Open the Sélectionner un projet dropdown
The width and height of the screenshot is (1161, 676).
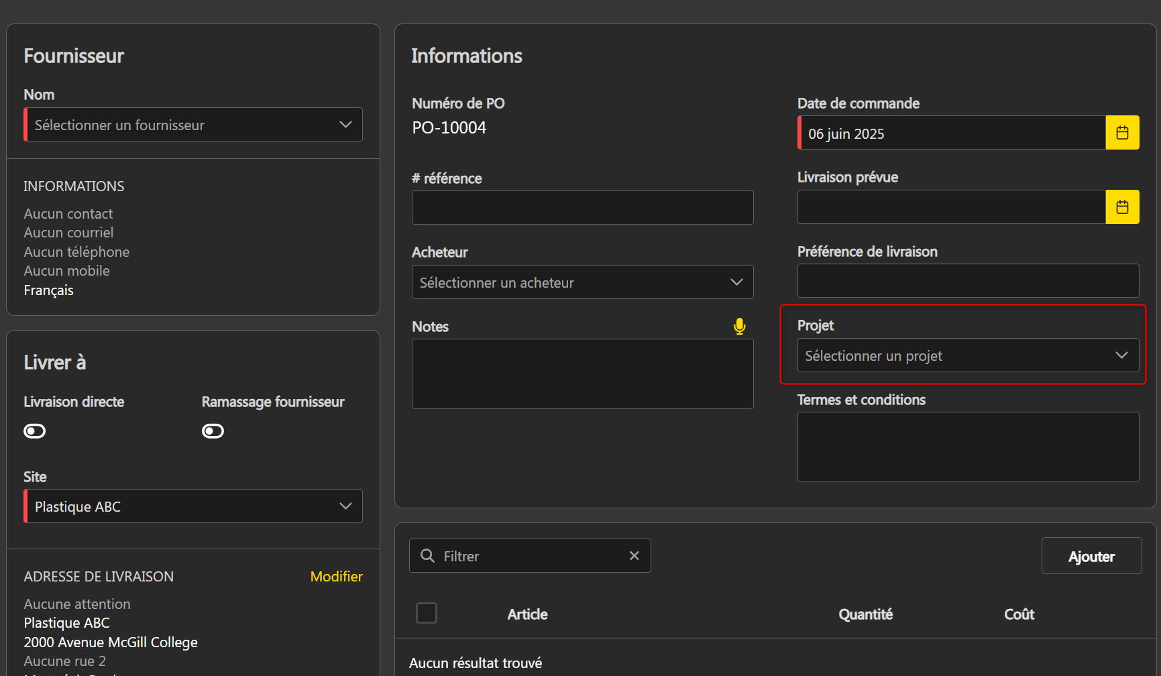(x=968, y=355)
